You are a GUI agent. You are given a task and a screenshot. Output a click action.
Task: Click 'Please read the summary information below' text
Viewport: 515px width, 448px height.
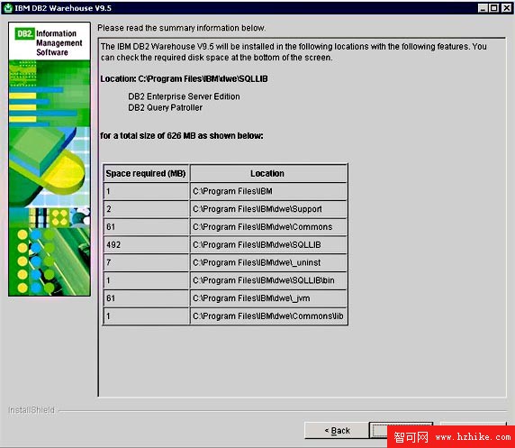(x=181, y=28)
